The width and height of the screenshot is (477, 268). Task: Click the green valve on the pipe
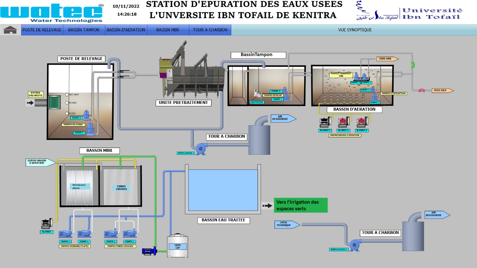click(x=412, y=65)
